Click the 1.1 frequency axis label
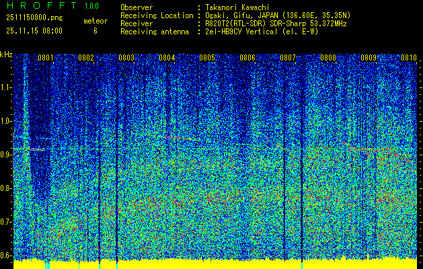 (5, 87)
